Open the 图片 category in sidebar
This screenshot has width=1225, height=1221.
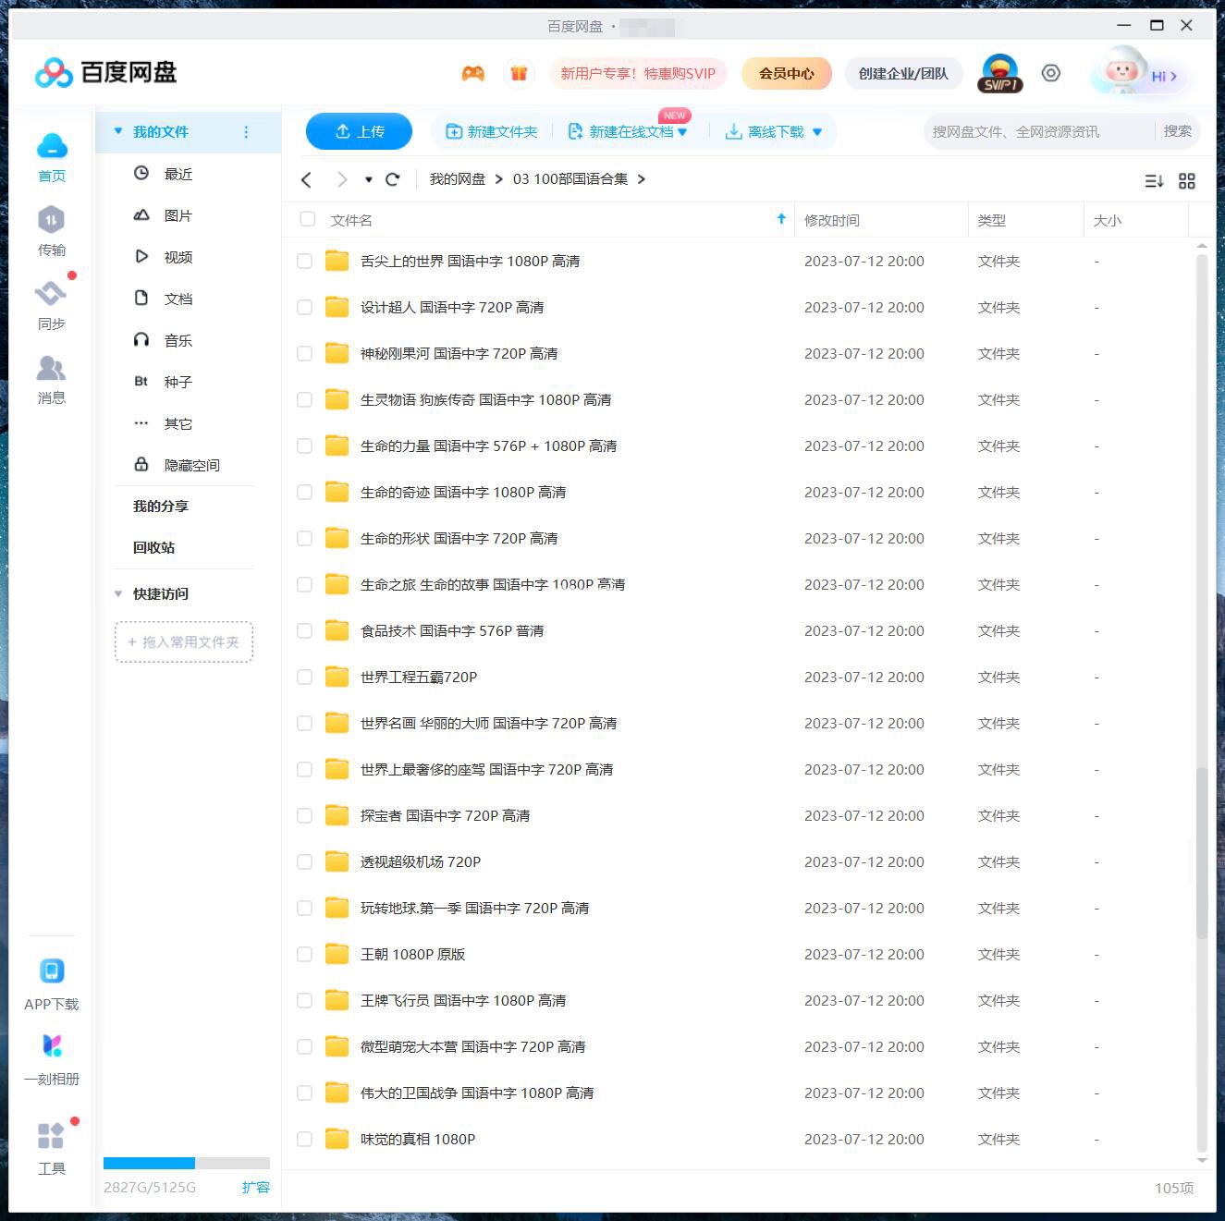pyautogui.click(x=177, y=214)
